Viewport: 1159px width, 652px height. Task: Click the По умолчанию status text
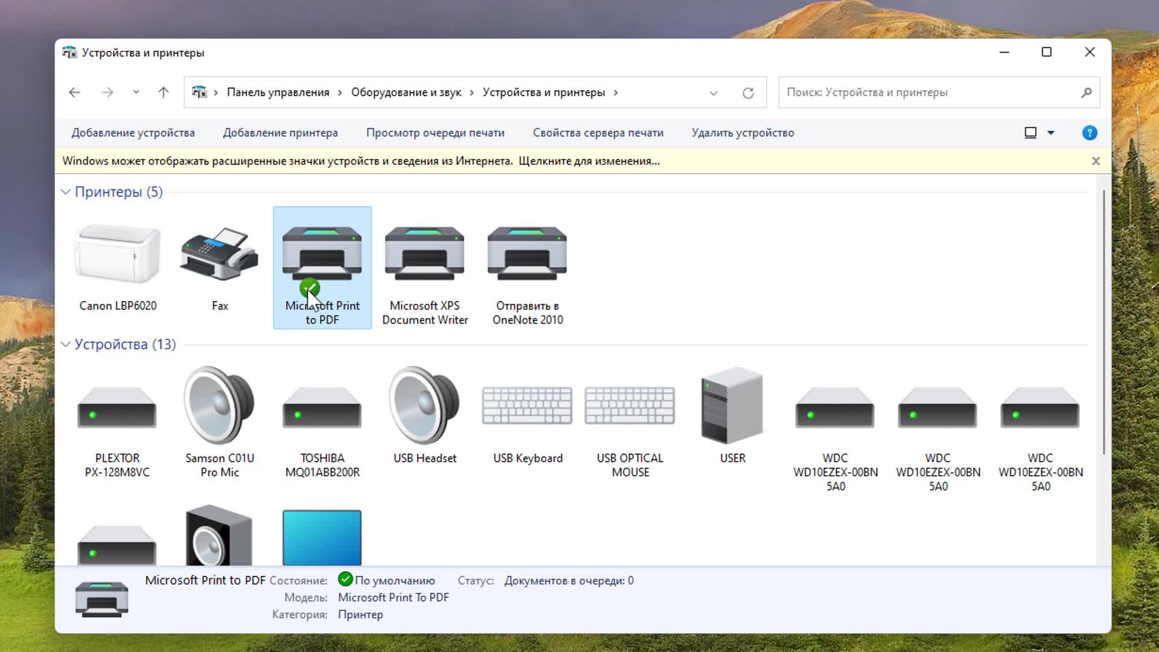395,581
